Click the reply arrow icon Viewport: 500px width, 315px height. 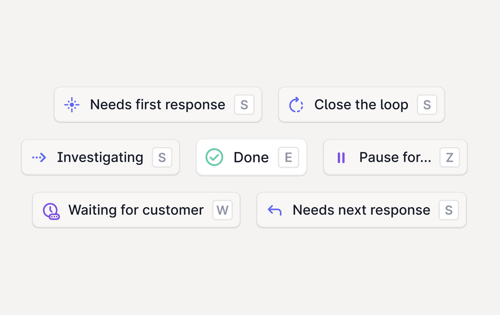click(275, 210)
